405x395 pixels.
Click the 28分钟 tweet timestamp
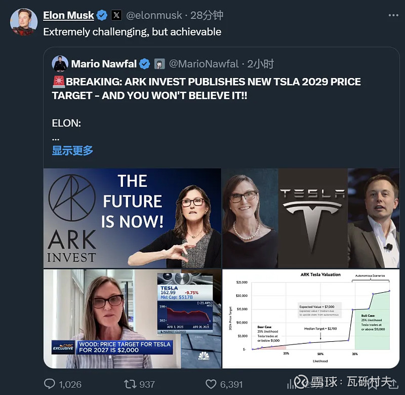pyautogui.click(x=207, y=16)
